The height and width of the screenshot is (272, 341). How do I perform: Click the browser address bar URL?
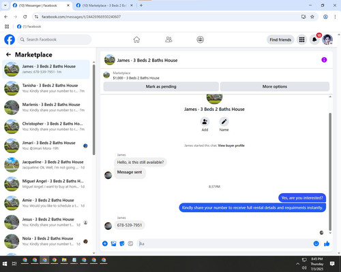[81, 17]
